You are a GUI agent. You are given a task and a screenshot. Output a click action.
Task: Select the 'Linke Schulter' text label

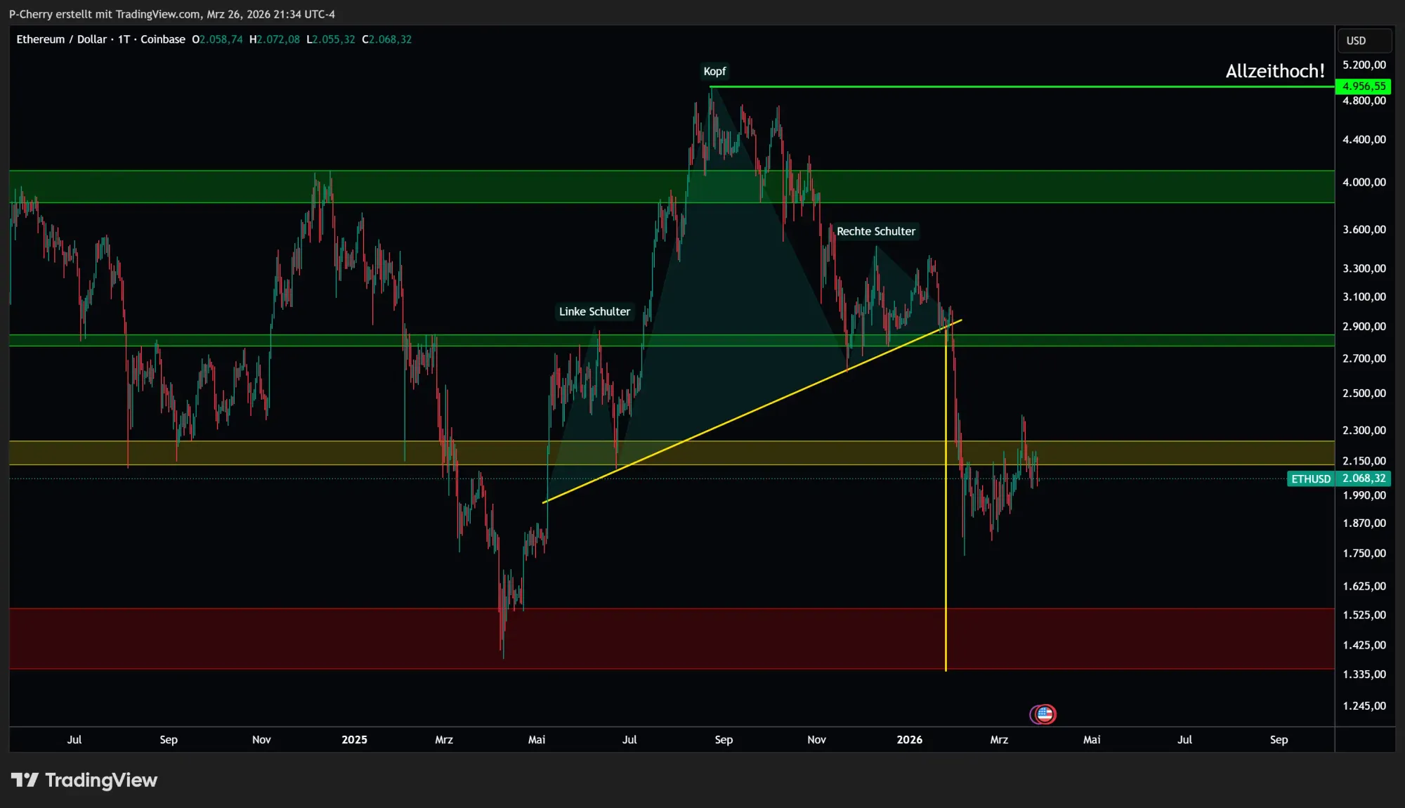pos(594,311)
